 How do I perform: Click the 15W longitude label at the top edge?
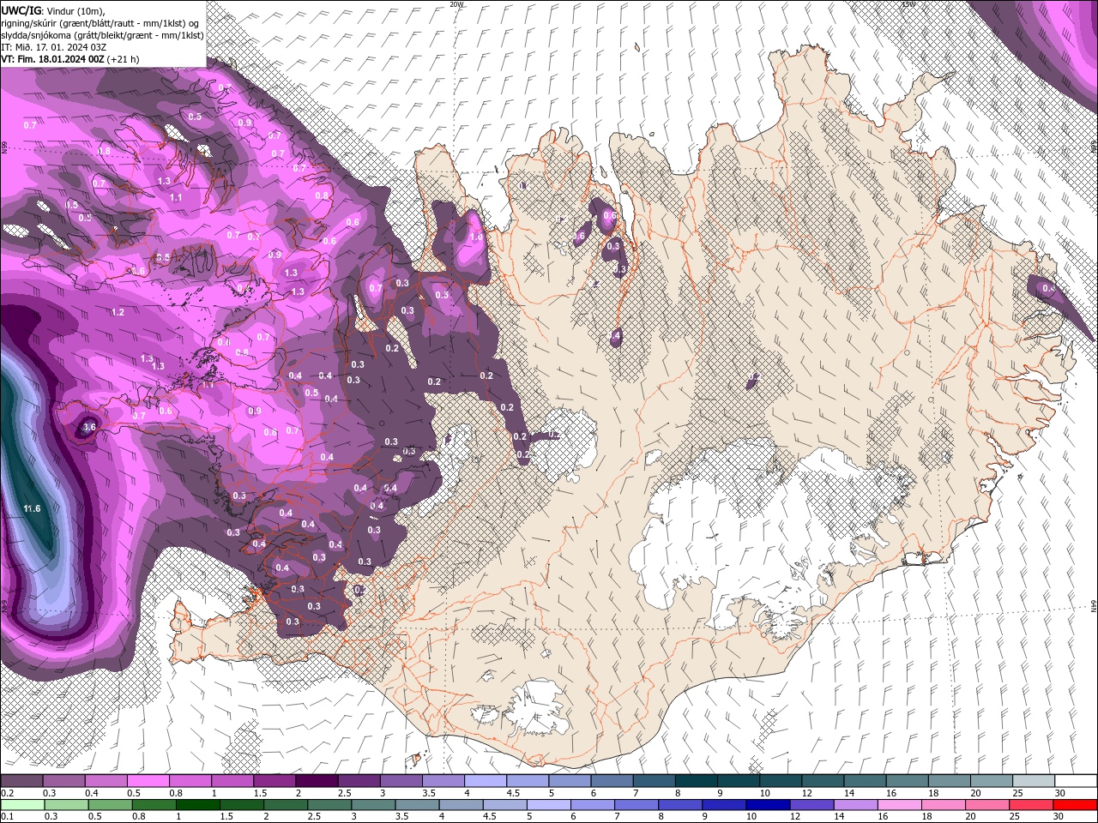pos(908,4)
